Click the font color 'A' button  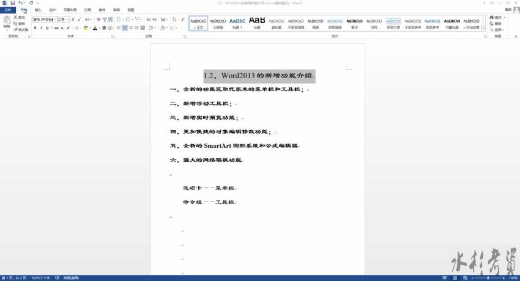click(x=95, y=28)
